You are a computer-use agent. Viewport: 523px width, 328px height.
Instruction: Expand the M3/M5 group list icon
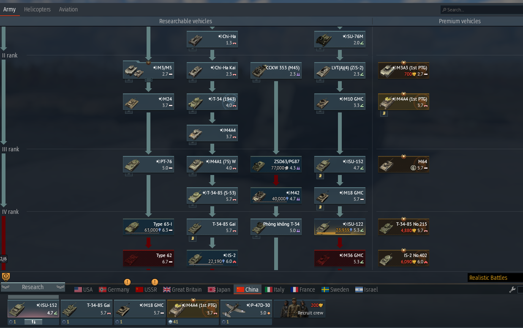pos(148,79)
